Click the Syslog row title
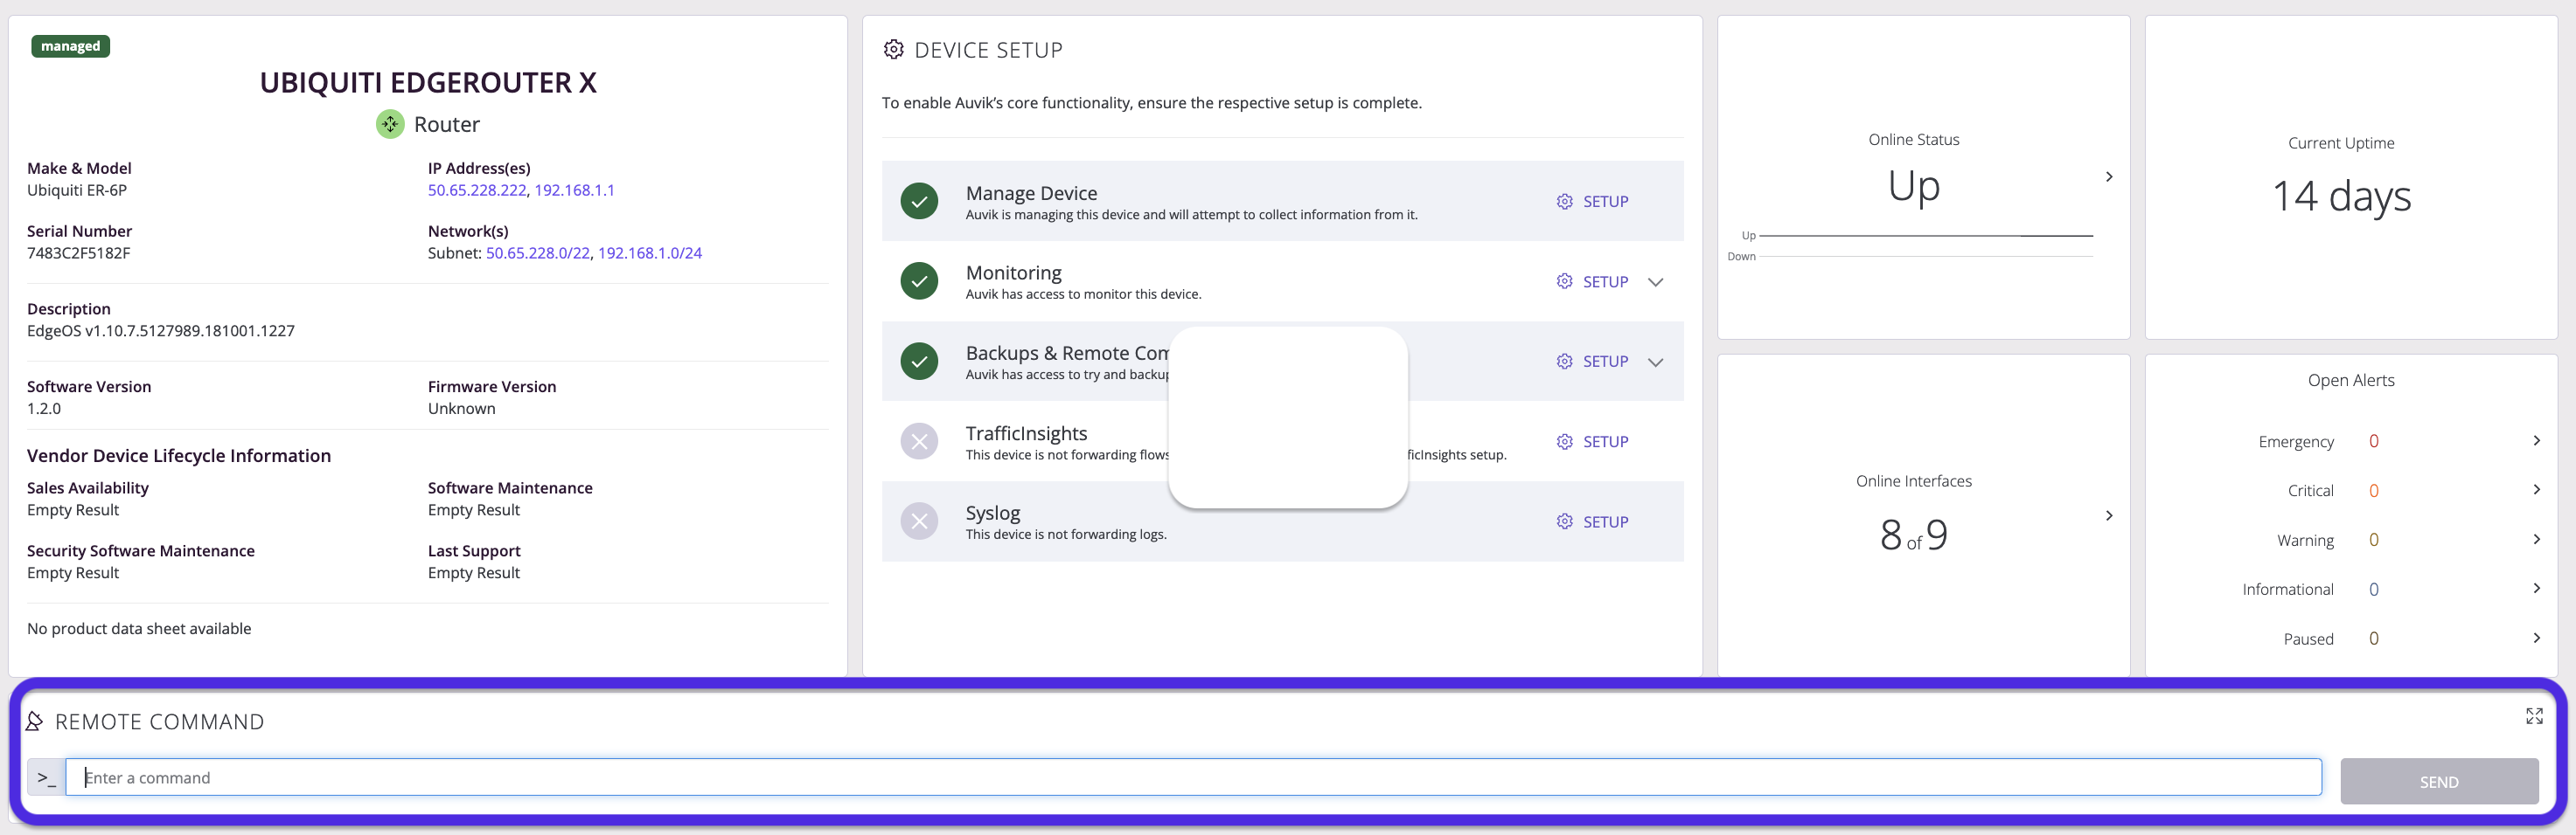Image resolution: width=2576 pixels, height=835 pixels. [x=993, y=513]
